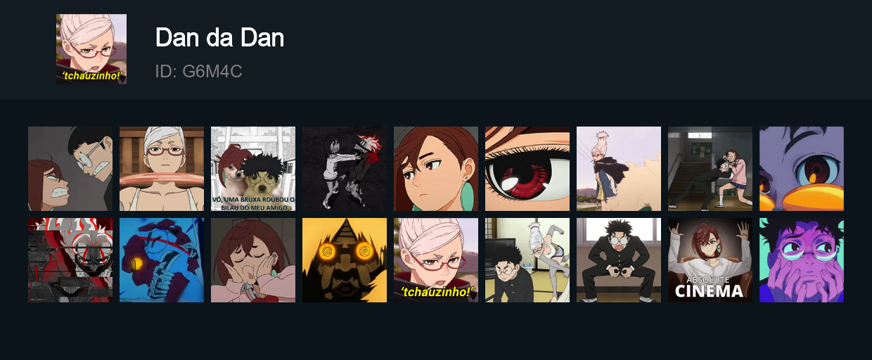Select the purple-faced boy with glasses sticker

[x=802, y=260]
